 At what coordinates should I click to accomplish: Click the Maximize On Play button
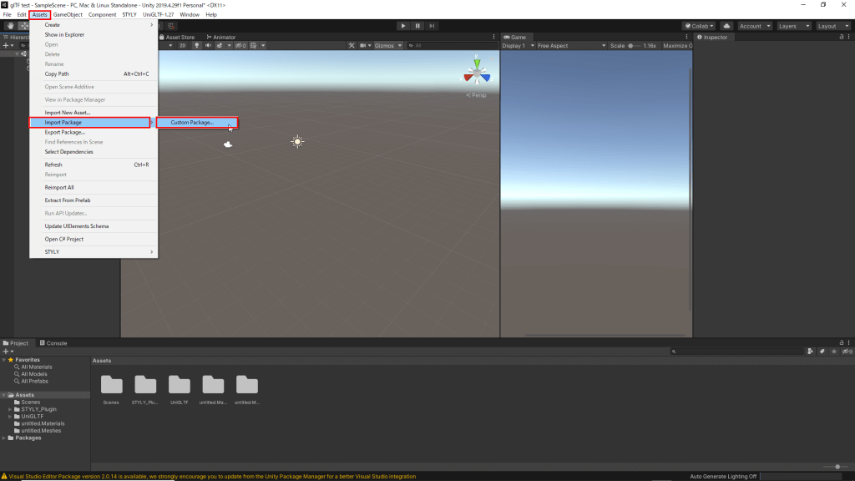(x=678, y=45)
